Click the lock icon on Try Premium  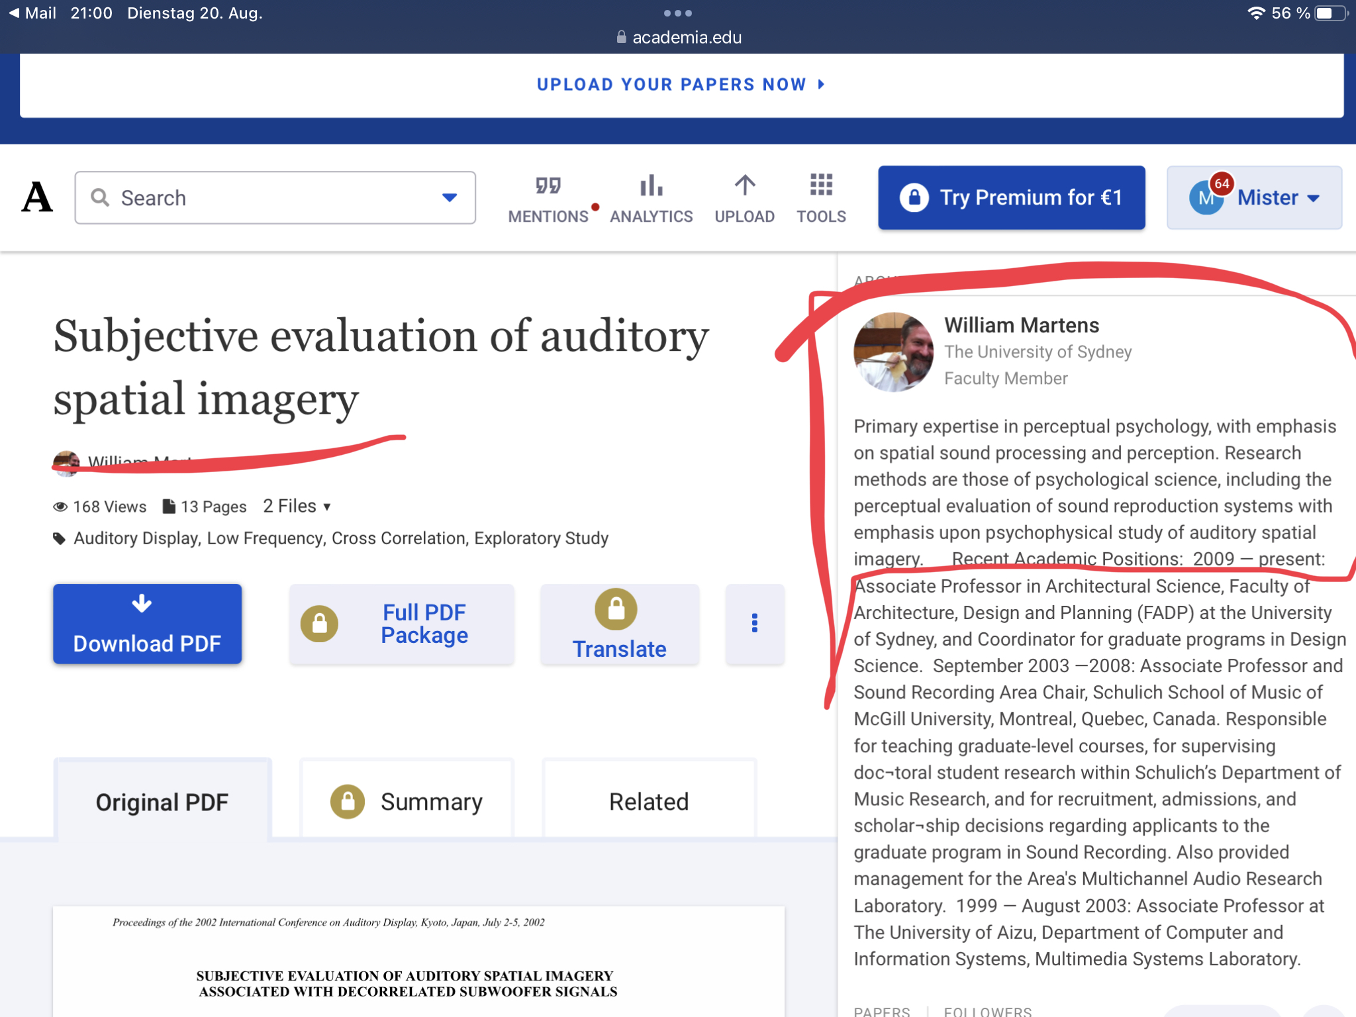coord(914,197)
